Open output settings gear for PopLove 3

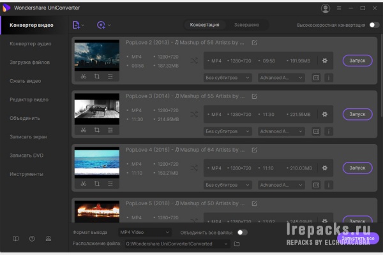point(325,114)
